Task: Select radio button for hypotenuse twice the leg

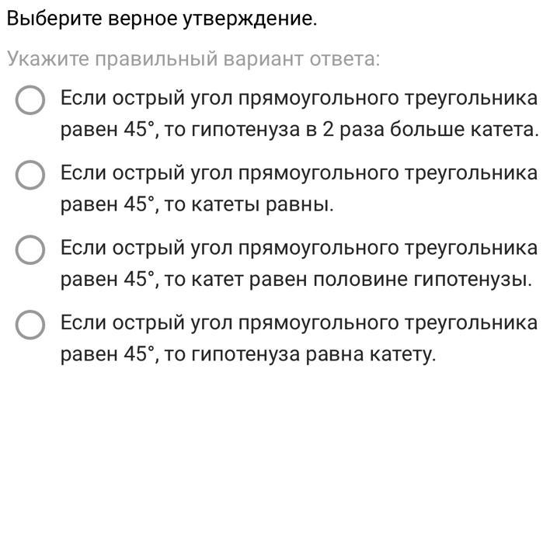Action: tap(30, 100)
